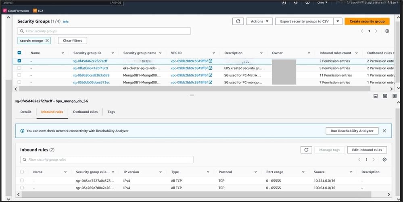Check the sg-0ffa03a6242bf18c9 row checkbox
This screenshot has width=403, height=203.
click(x=19, y=68)
